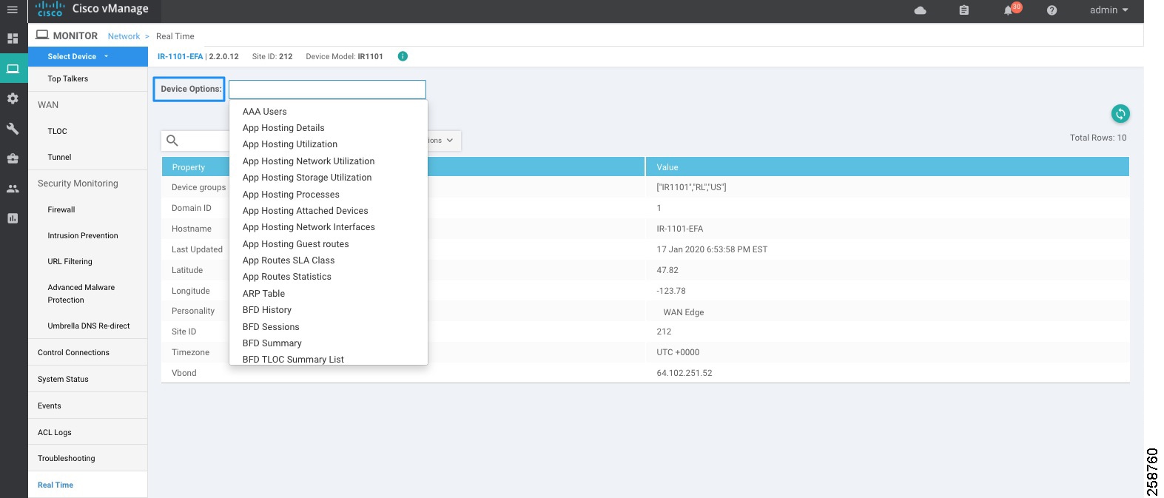Choose App Hosting Utilization option
Viewport: 1164px width, 498px height.
point(290,144)
